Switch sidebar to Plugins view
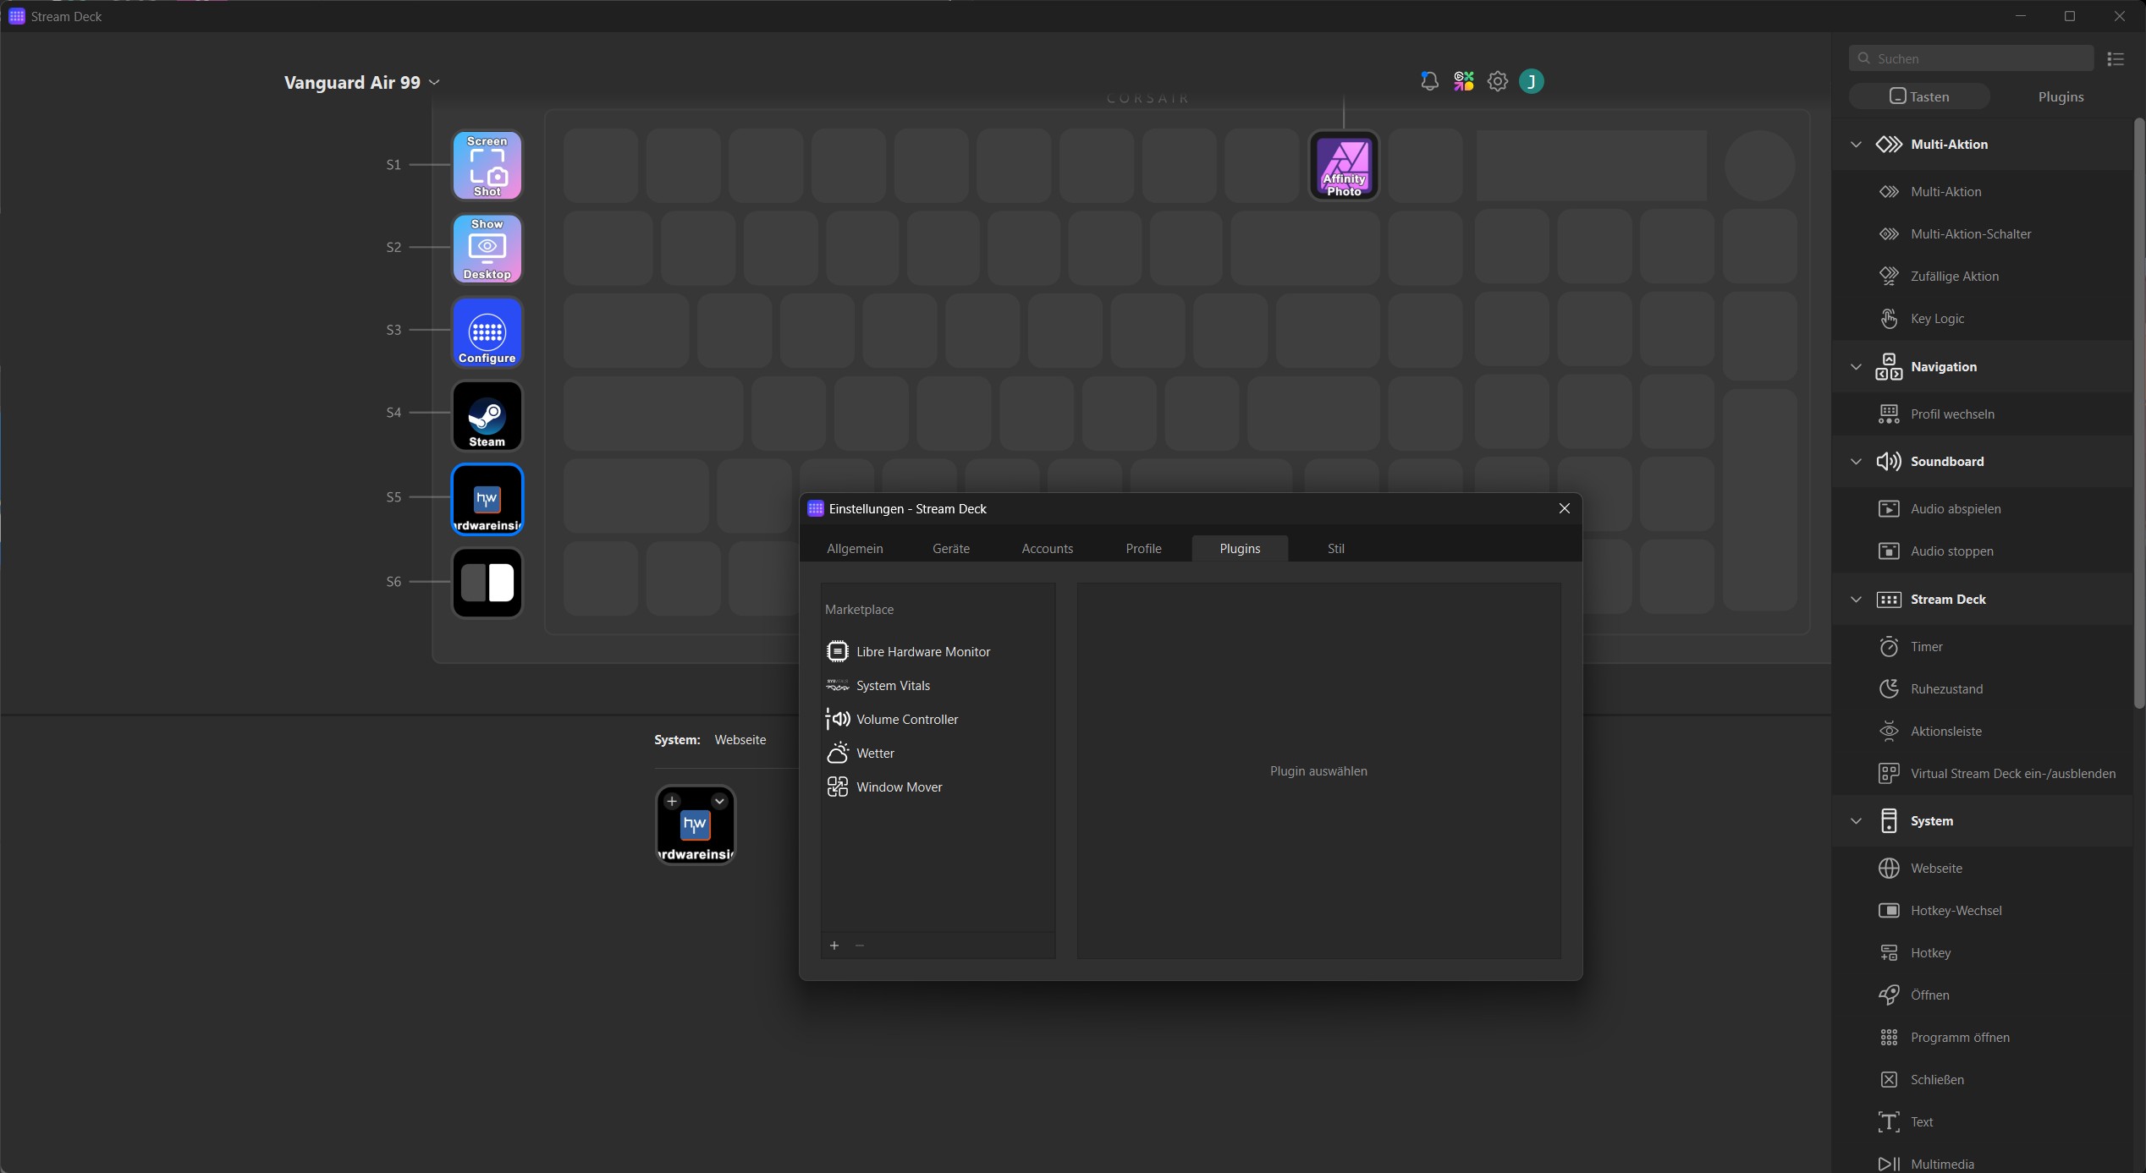The image size is (2146, 1173). [x=2061, y=96]
